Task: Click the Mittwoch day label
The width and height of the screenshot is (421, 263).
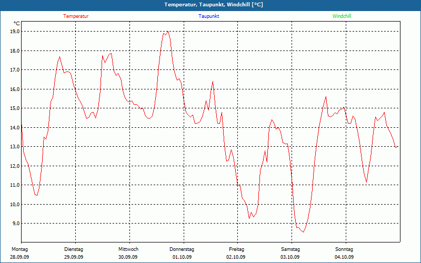Action: pyautogui.click(x=128, y=249)
